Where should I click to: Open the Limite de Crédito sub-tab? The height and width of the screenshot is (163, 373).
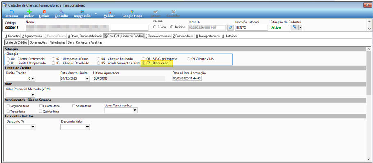(x=16, y=42)
